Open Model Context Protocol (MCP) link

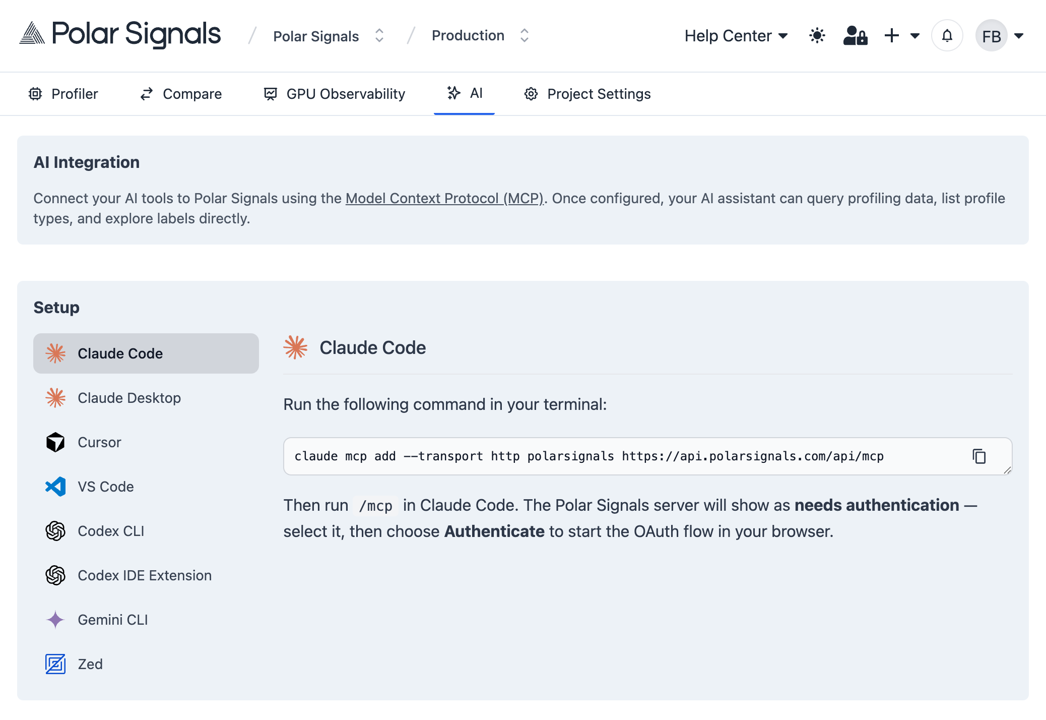click(444, 198)
